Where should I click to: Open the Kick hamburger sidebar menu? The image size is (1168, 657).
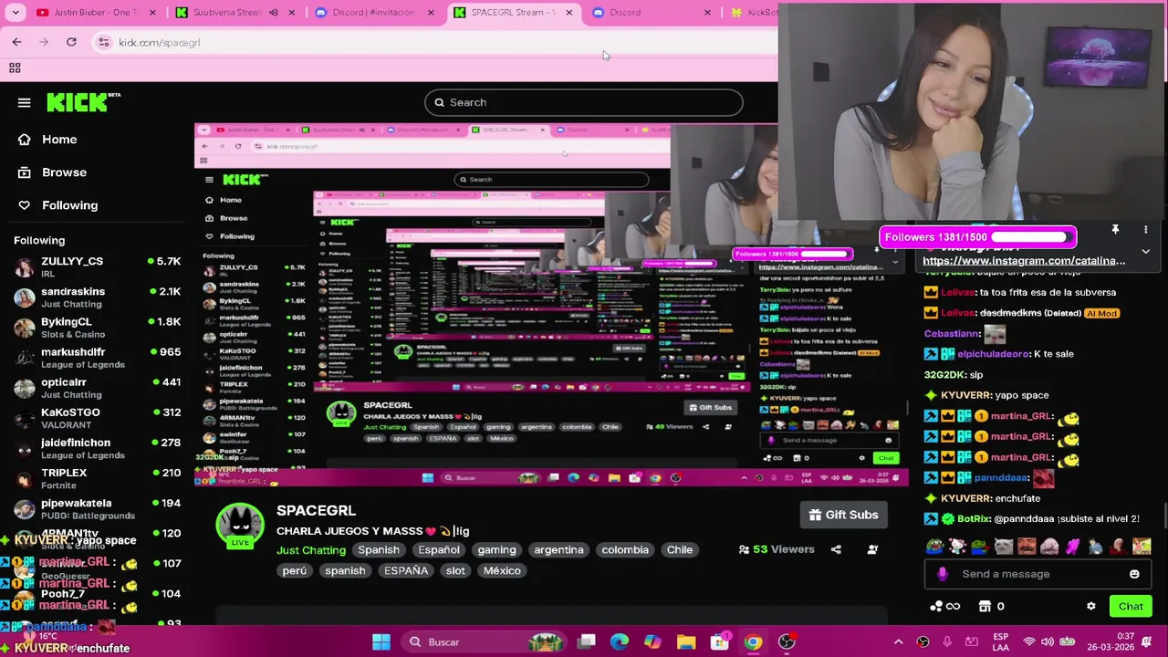coord(24,102)
